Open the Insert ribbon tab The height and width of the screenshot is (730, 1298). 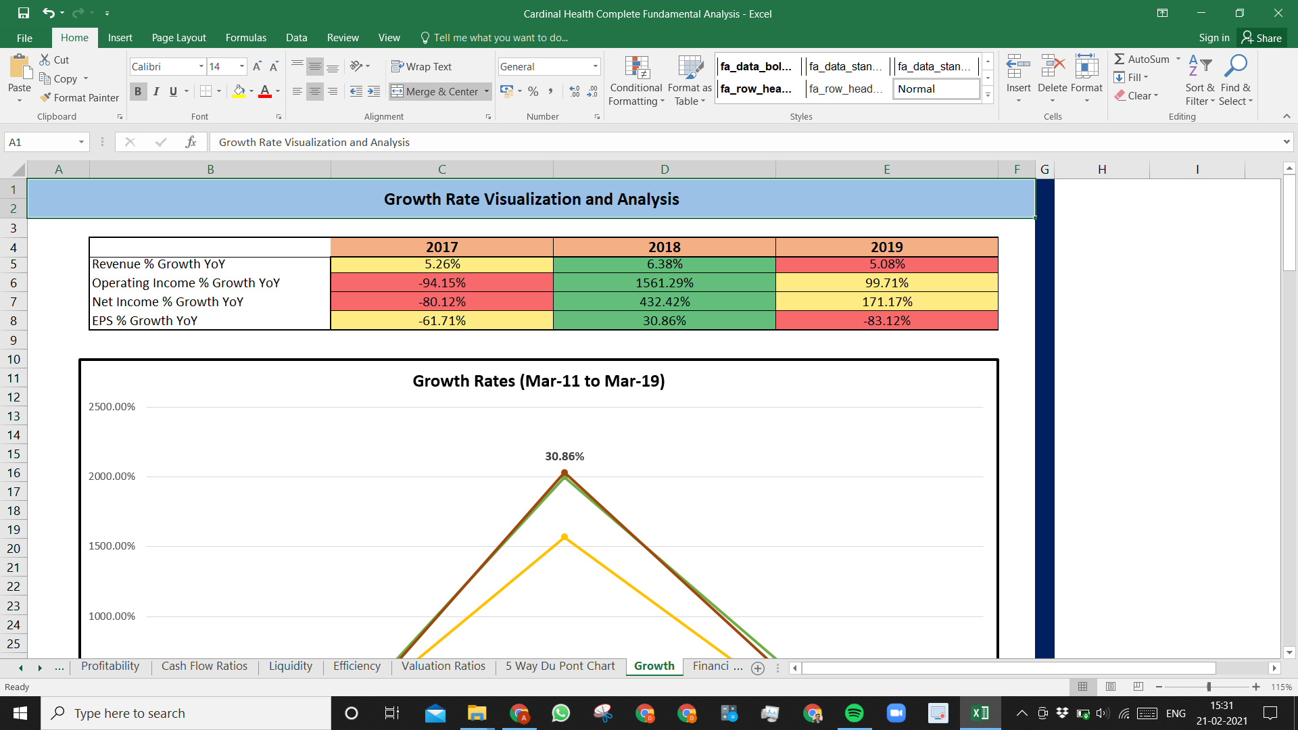pyautogui.click(x=120, y=38)
